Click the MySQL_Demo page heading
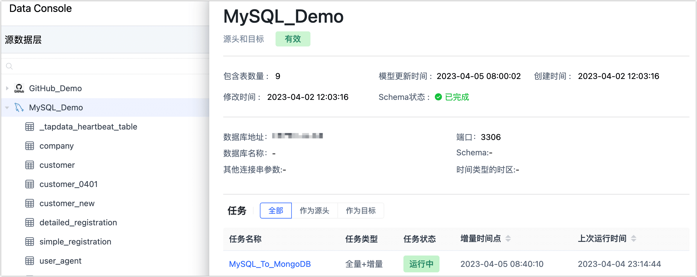The height and width of the screenshot is (277, 697). [283, 16]
